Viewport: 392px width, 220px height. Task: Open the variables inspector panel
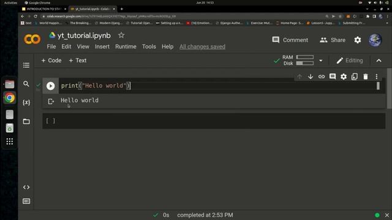26,103
